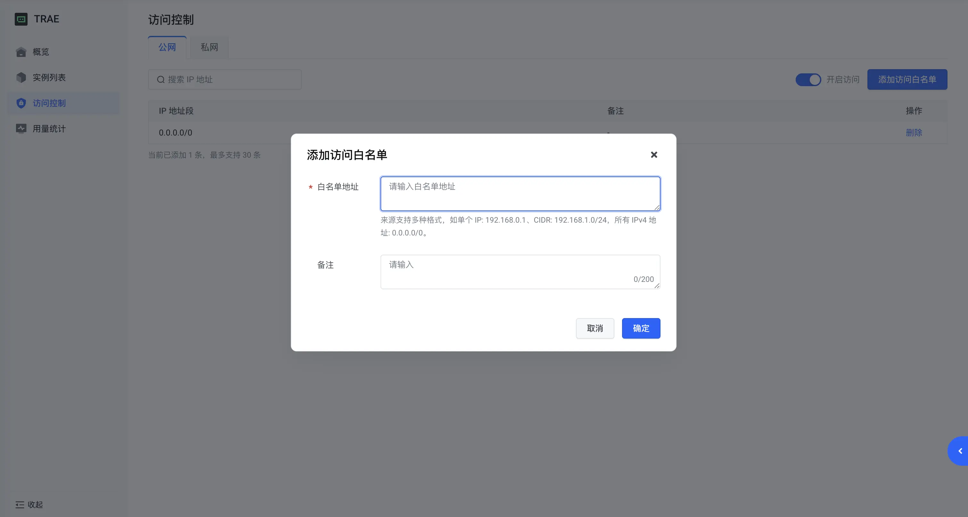Switch to the 私网 tab
This screenshot has height=517, width=968.
(209, 47)
